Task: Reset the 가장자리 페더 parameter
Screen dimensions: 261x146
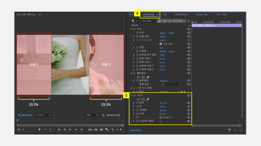Action: pyautogui.click(x=189, y=121)
